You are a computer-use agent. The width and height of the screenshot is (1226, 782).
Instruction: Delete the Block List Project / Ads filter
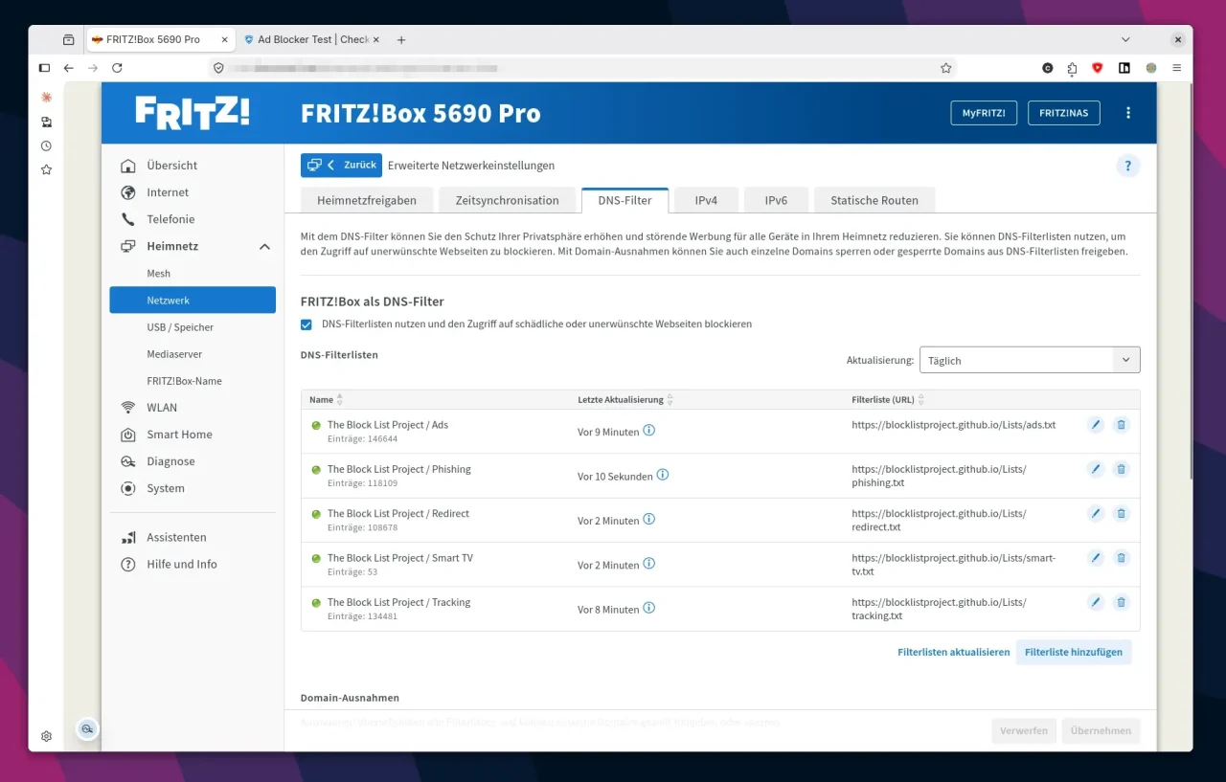1121,425
